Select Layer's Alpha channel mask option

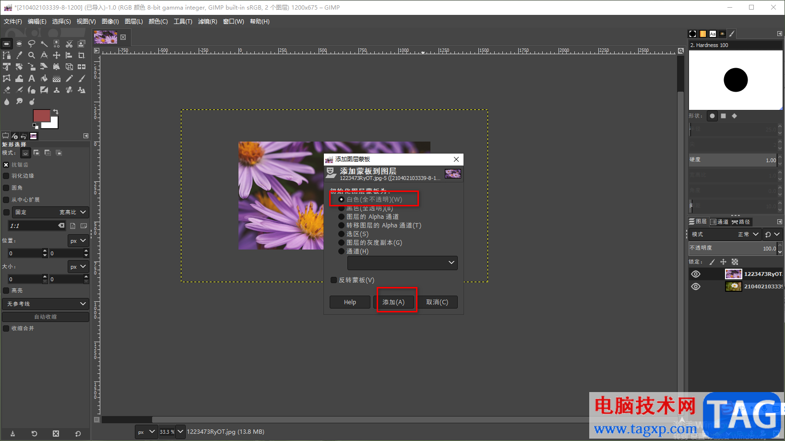[x=369, y=217]
